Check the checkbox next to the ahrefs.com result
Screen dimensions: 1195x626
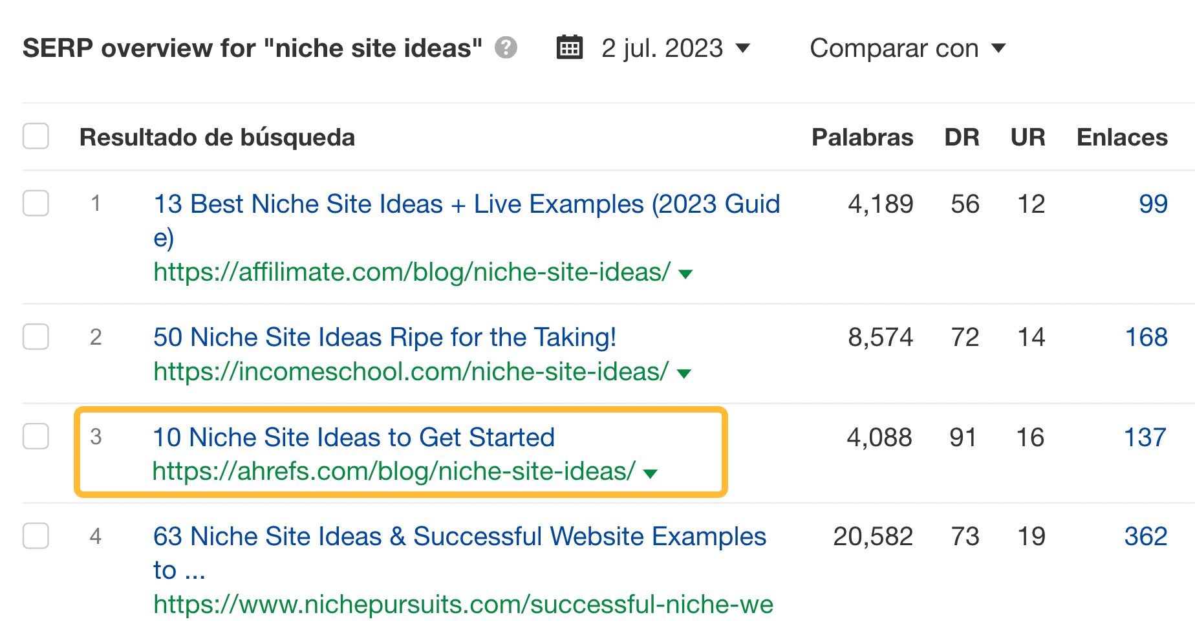(36, 437)
